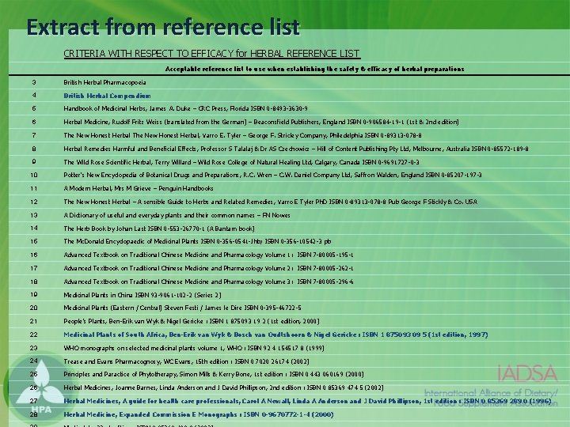This screenshot has width=570, height=427.
Task: Click 'Potter's New Encyclopedia of Botanical Drugs' row
Action: [x=272, y=175]
